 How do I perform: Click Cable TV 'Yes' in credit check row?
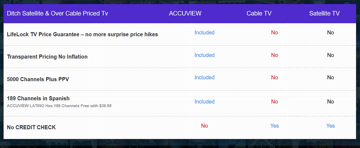274,126
